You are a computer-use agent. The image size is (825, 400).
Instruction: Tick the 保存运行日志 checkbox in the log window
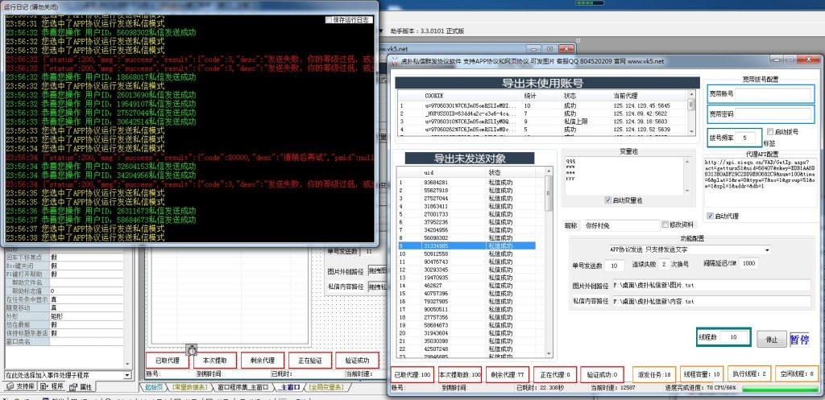coord(329,20)
